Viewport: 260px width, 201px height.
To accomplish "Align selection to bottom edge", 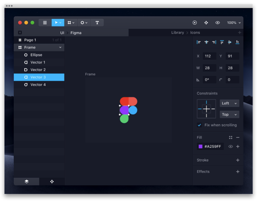I will pyautogui.click(x=237, y=42).
